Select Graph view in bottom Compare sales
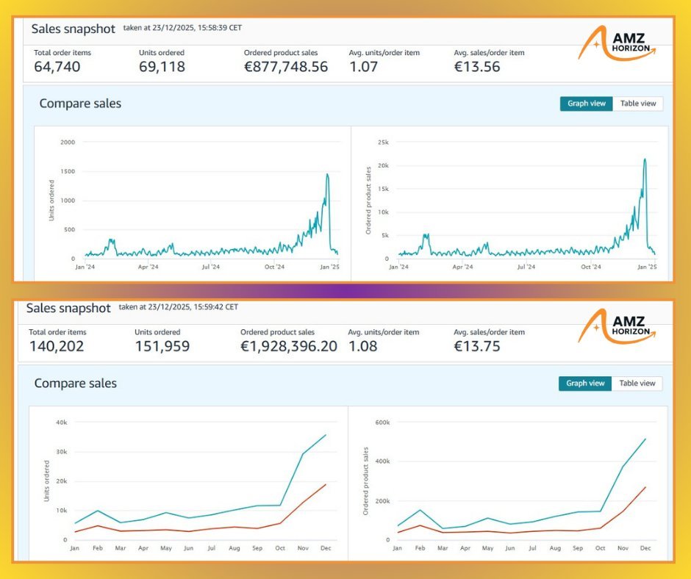Image resolution: width=691 pixels, height=579 pixels. pos(585,384)
